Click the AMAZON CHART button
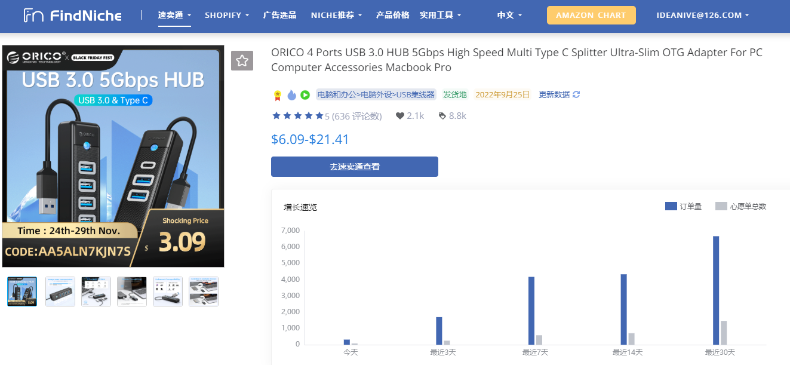This screenshot has width=790, height=365. coord(591,16)
